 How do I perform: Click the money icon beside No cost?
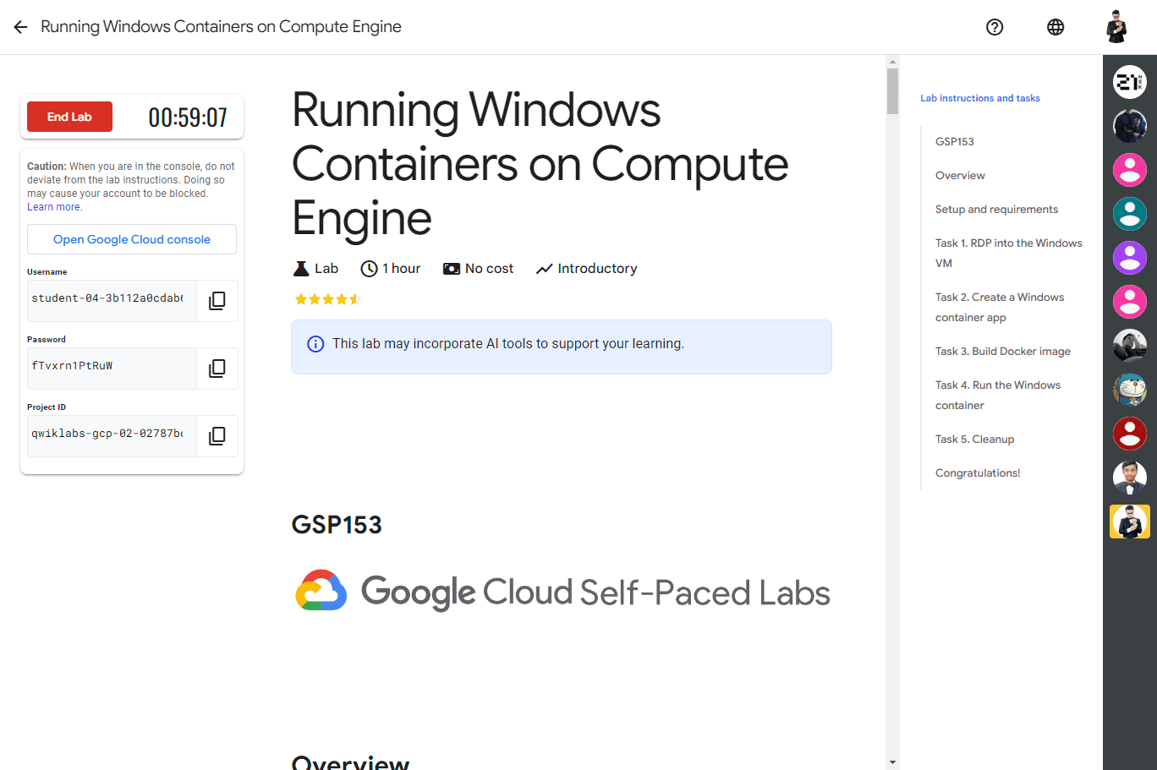tap(452, 269)
